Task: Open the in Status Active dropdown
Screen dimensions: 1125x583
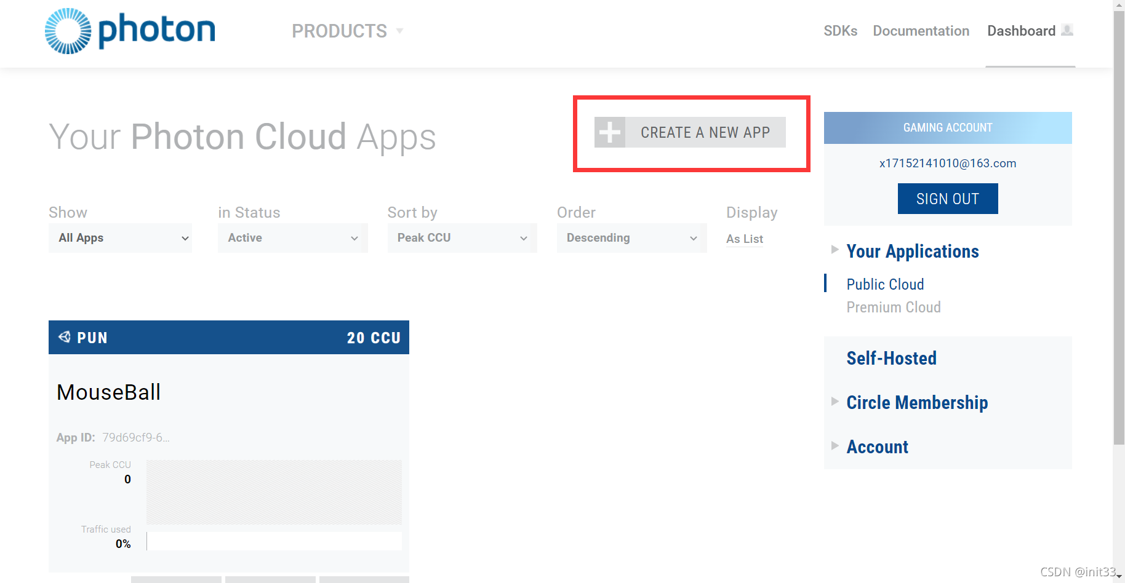Action: [x=292, y=238]
